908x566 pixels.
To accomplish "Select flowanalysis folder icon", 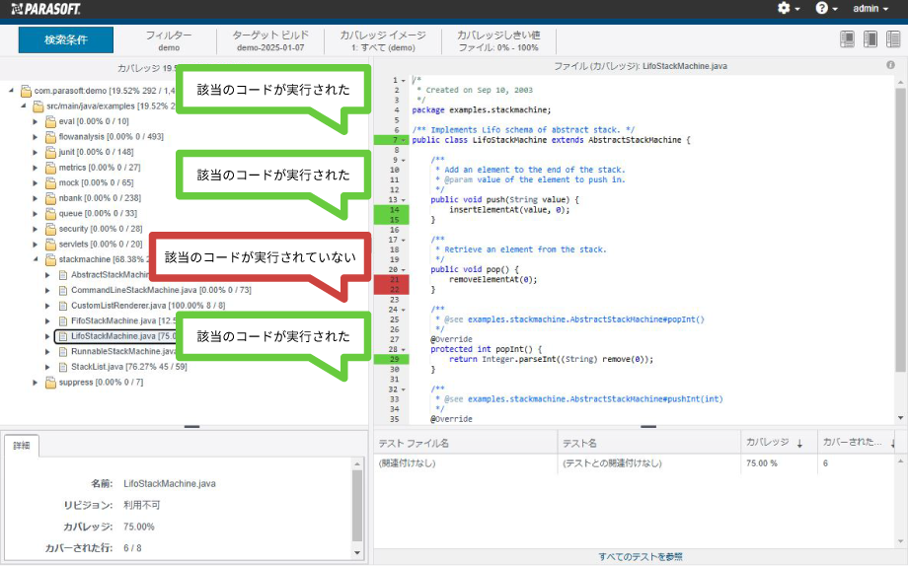I will 51,137.
